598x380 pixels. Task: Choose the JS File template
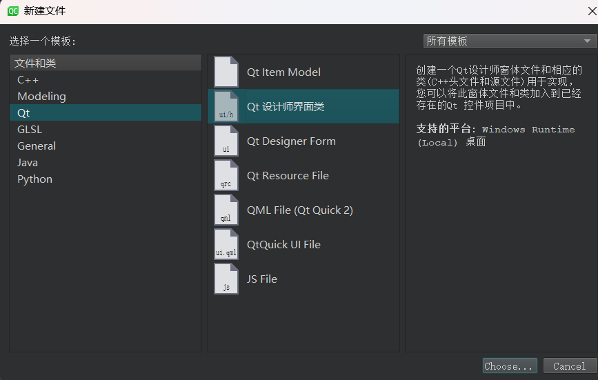tap(303, 279)
